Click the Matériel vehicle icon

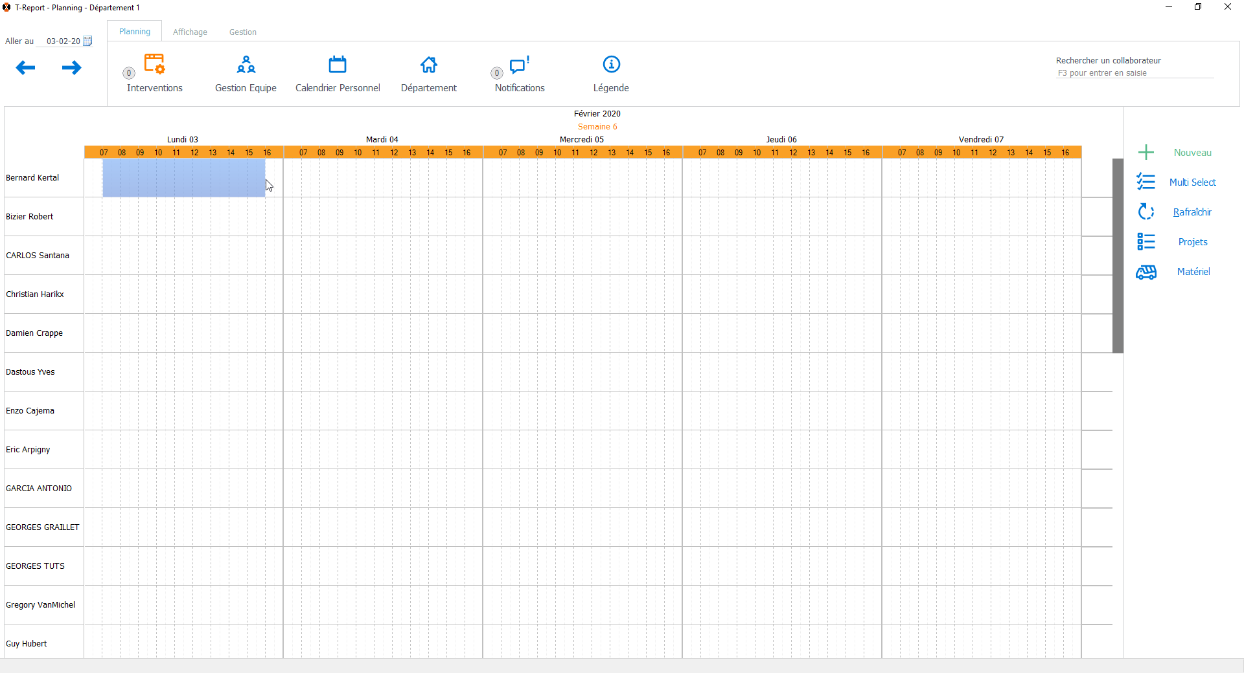point(1146,272)
